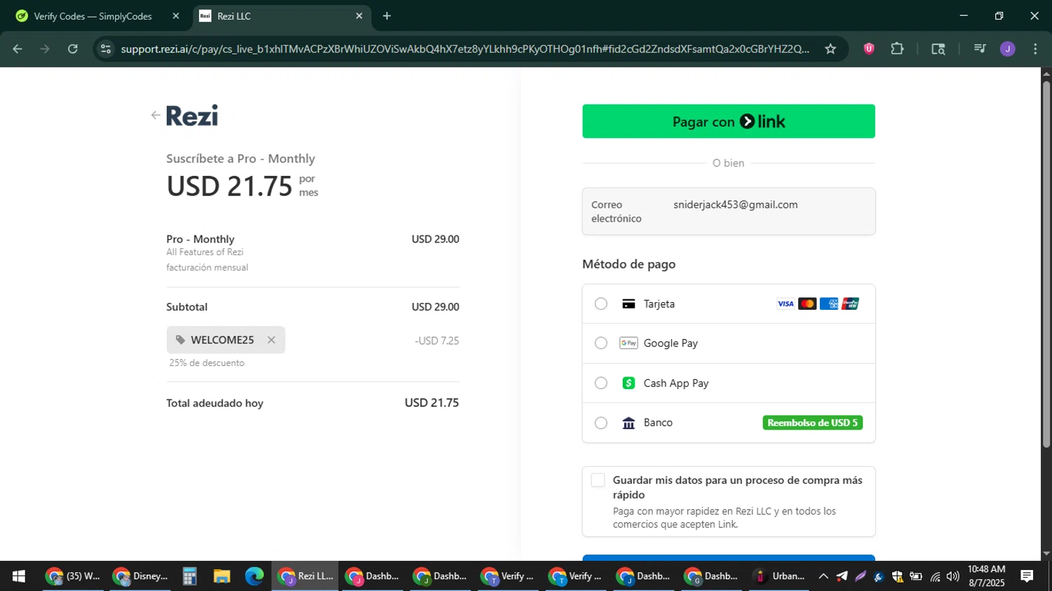Screen dimensions: 1052x591
Task: Close the Rezi LLC tab
Action: click(359, 16)
